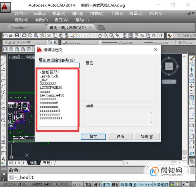Open the ByLayer color dropdown
196x187 pixels.
80,43
